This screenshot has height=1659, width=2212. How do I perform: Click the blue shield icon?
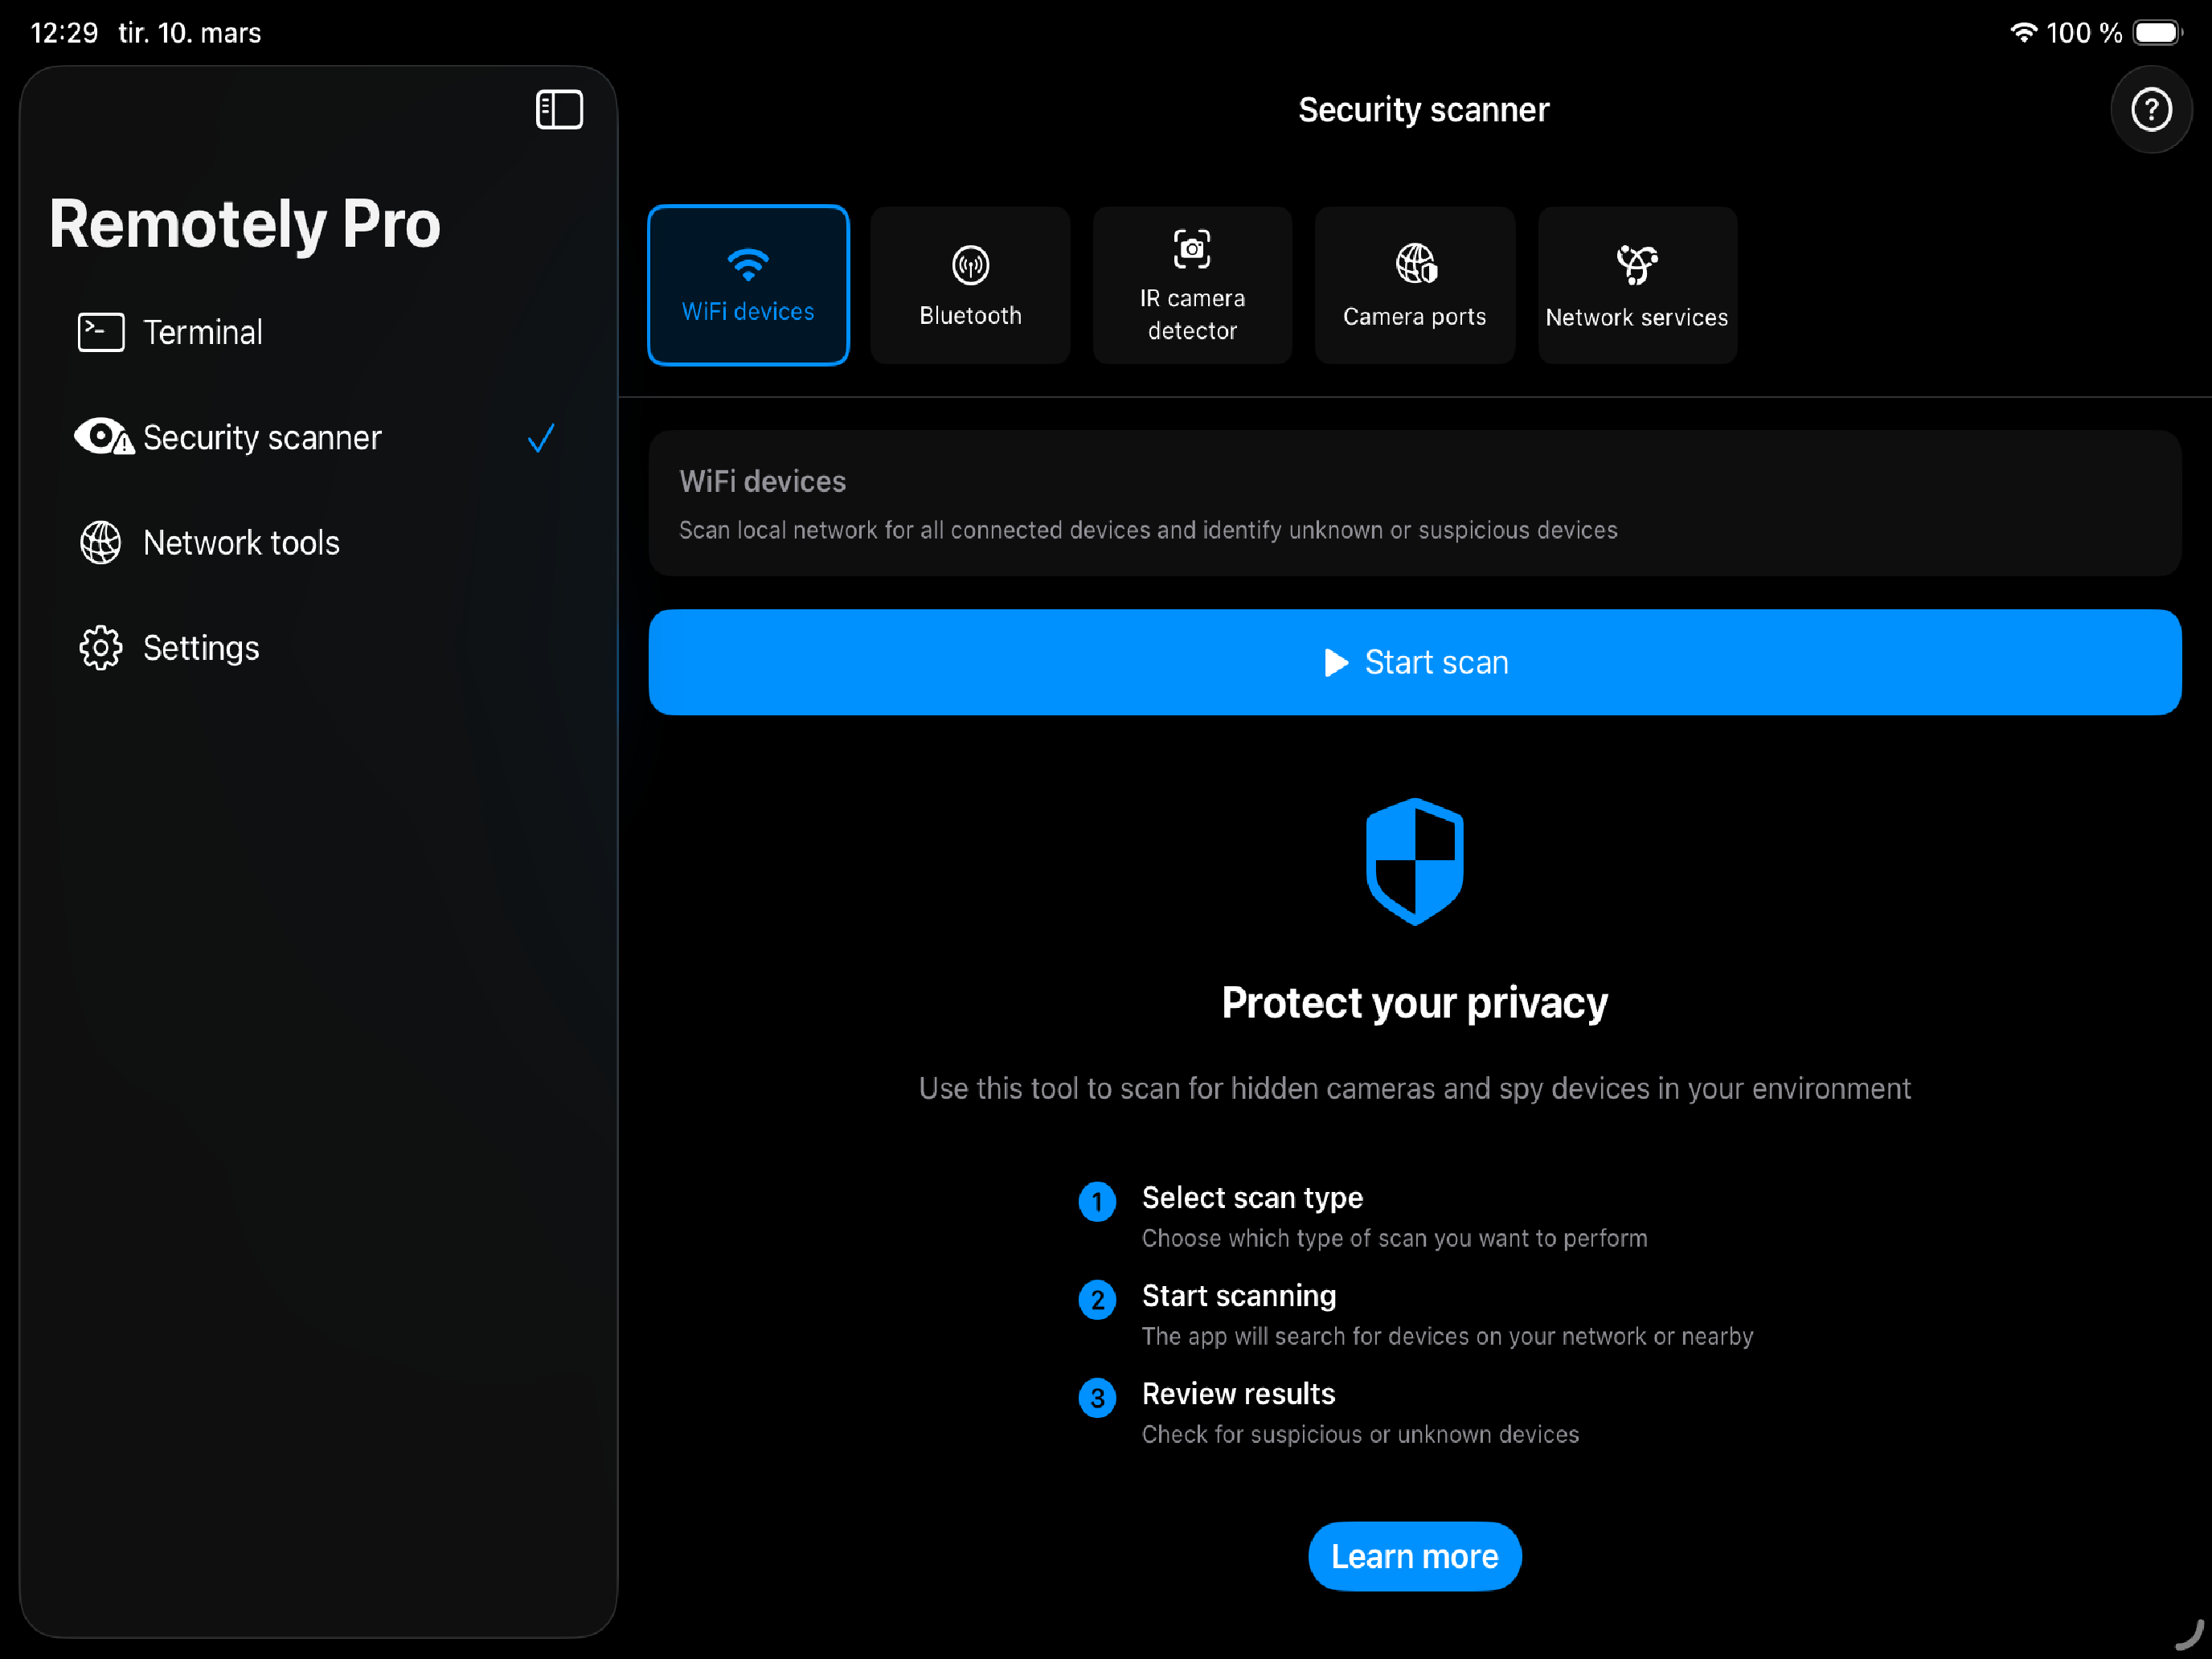[x=1415, y=861]
